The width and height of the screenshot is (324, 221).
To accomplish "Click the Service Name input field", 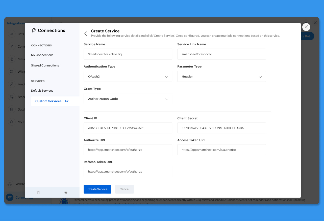I will point(128,54).
